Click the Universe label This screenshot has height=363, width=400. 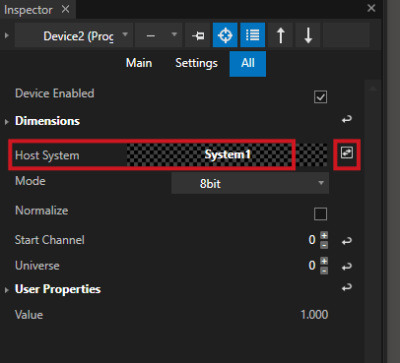[37, 266]
